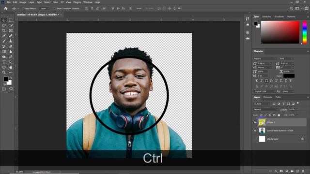Select the Pen tool
Screen dimensions: 310x174
click(x=11, y=57)
